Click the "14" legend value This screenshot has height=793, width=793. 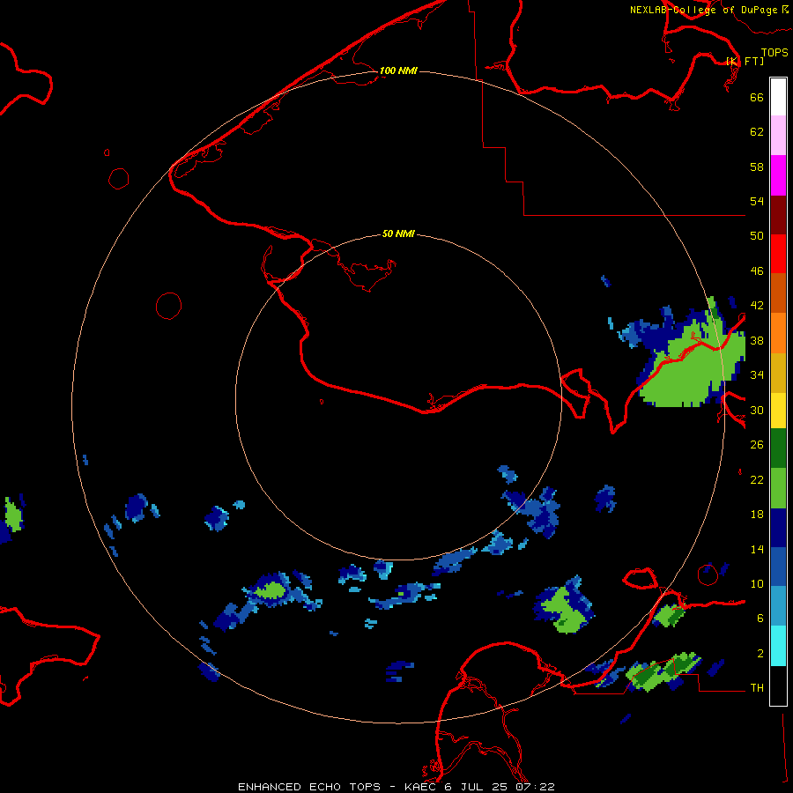click(x=757, y=549)
